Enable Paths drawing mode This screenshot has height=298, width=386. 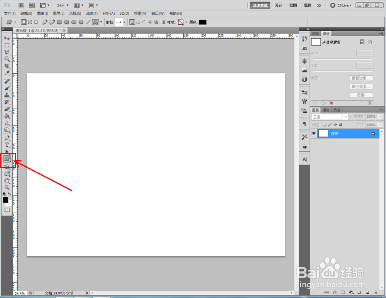(30, 22)
